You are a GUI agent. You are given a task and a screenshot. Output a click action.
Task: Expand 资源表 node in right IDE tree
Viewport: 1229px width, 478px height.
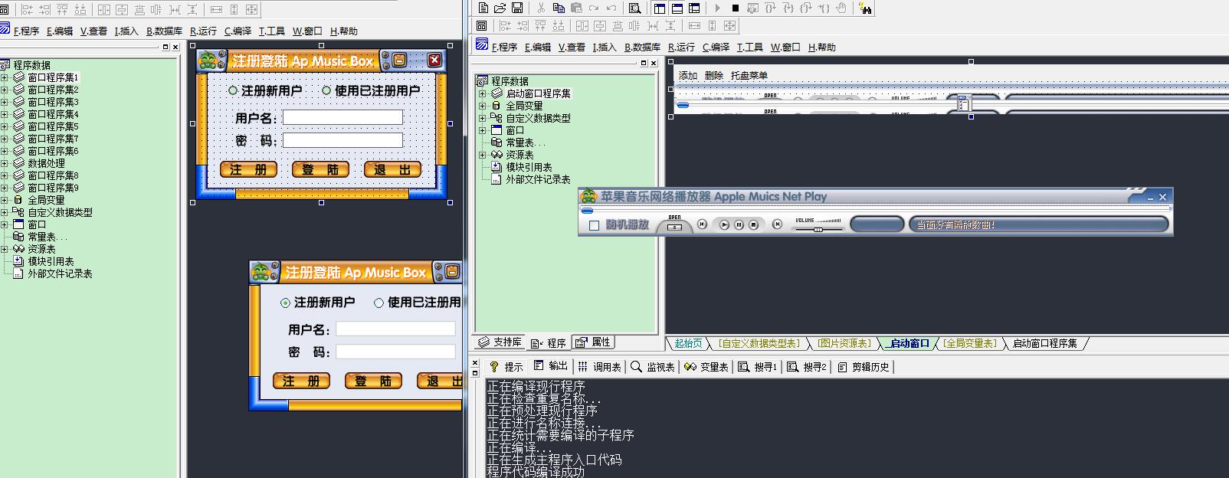[x=483, y=155]
